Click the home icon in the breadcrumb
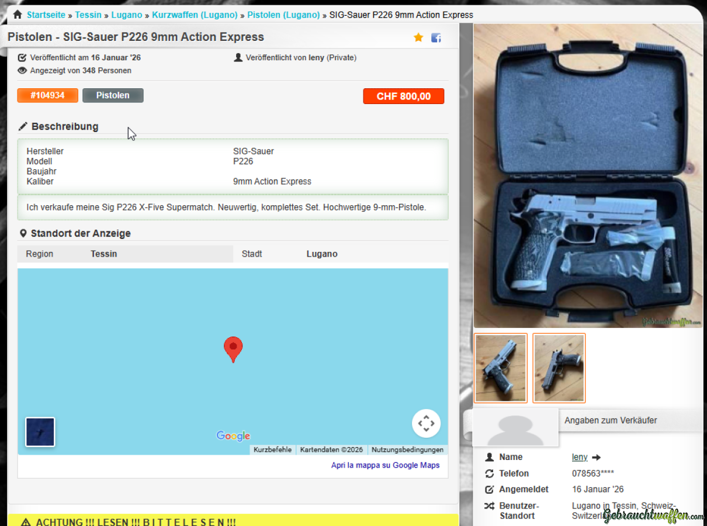The width and height of the screenshot is (707, 526). [18, 15]
